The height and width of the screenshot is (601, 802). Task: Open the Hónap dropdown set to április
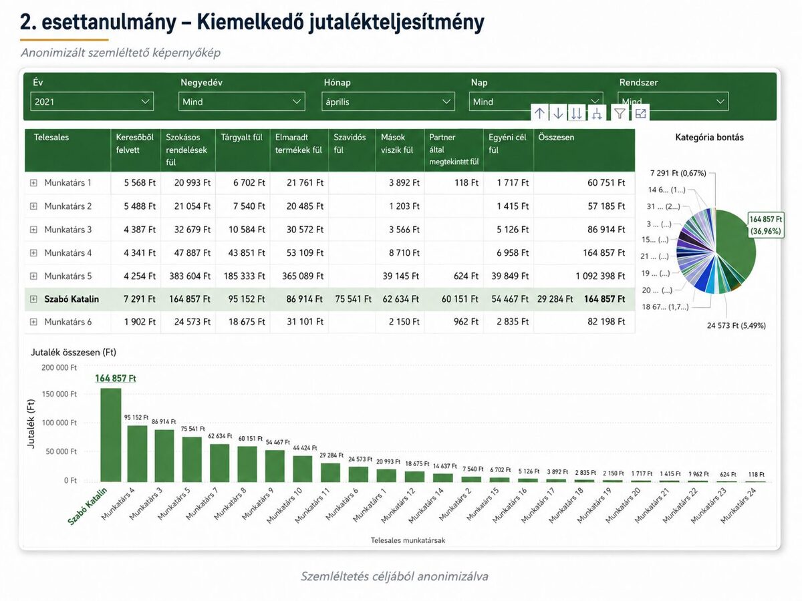[x=388, y=102]
